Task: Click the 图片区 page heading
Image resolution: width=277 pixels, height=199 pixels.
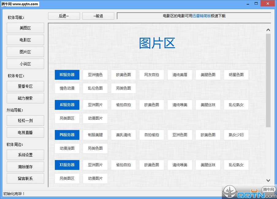Action: click(157, 43)
